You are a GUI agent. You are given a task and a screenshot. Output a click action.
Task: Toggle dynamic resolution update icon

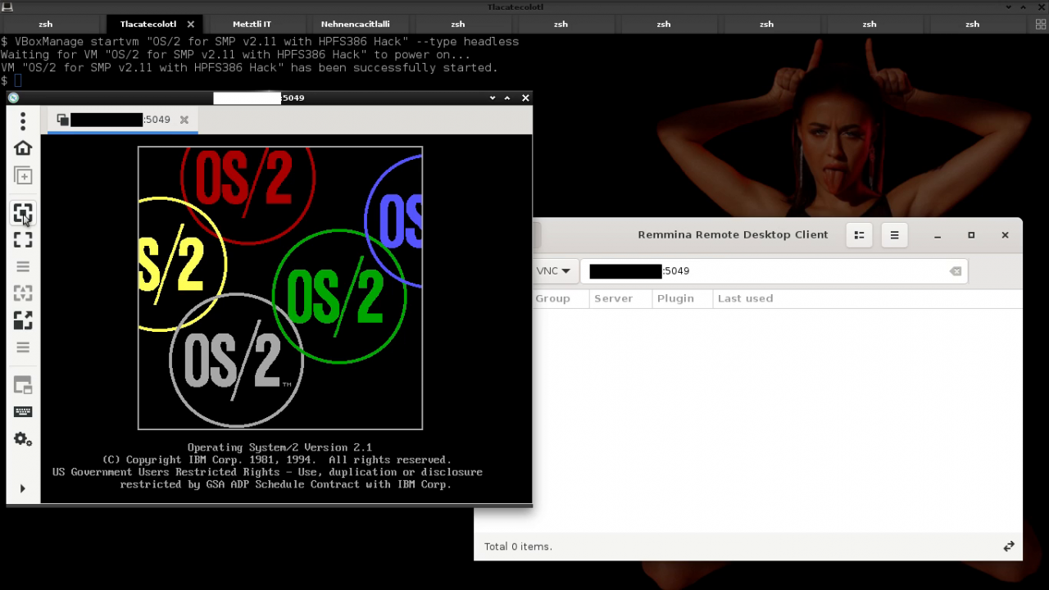(x=23, y=293)
